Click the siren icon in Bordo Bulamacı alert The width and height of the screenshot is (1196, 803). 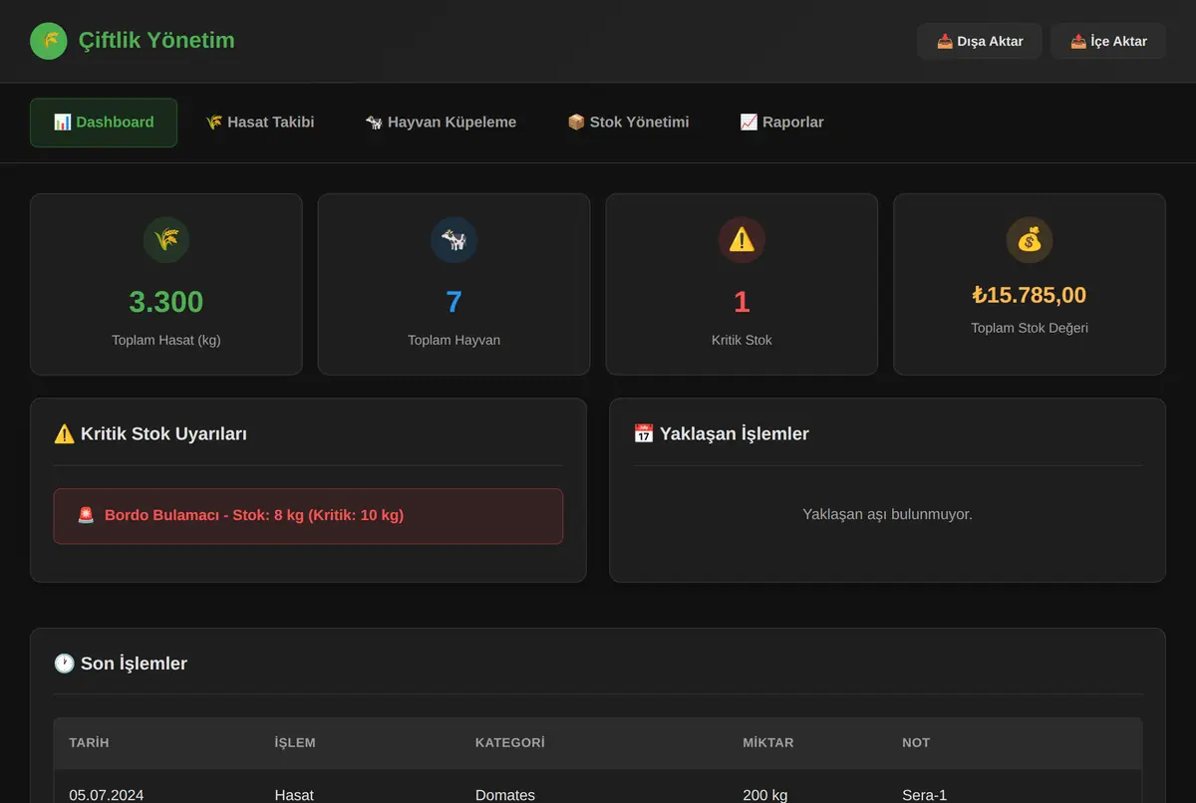click(x=87, y=515)
